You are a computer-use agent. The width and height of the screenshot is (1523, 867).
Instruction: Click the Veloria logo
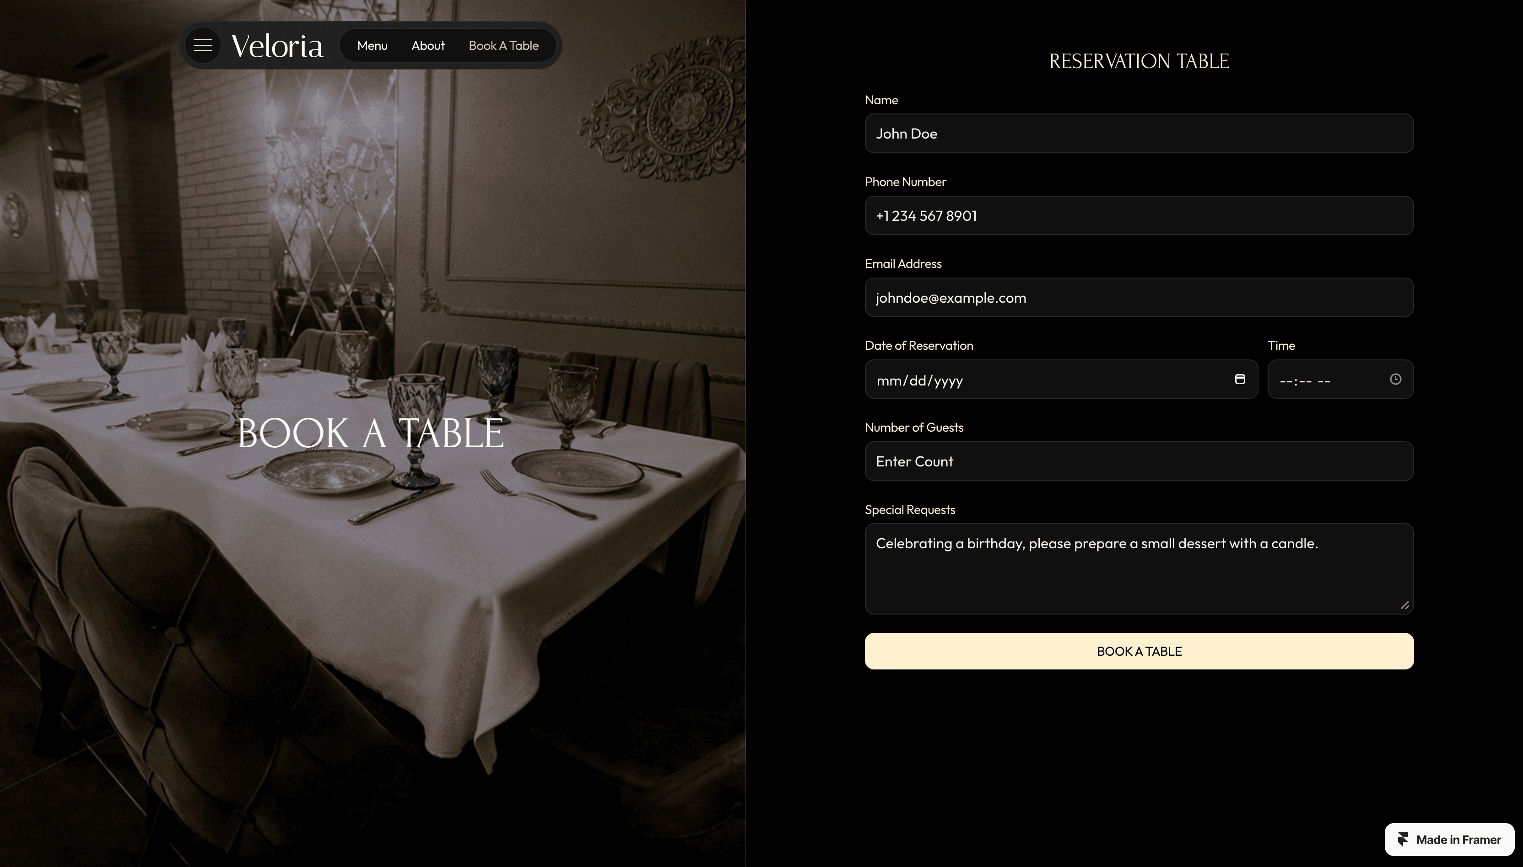(277, 46)
